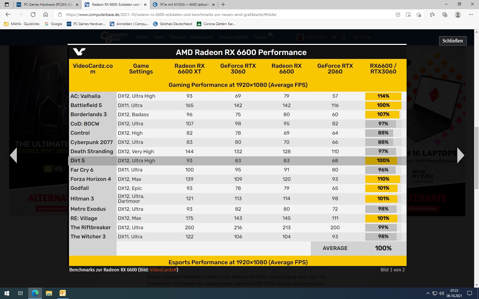Open Corona-Zahlen bookmark
Viewport: 479px width, 299px height.
(216, 24)
